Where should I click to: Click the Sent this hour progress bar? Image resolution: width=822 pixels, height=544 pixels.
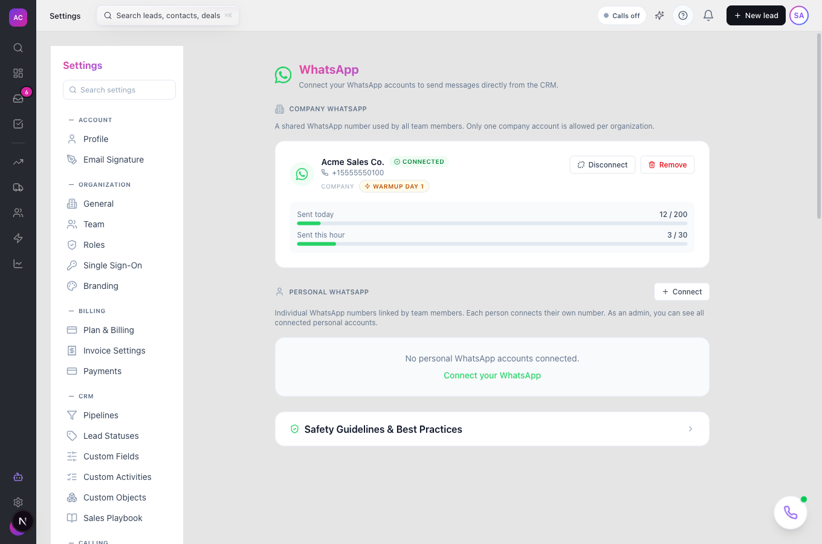coord(492,244)
